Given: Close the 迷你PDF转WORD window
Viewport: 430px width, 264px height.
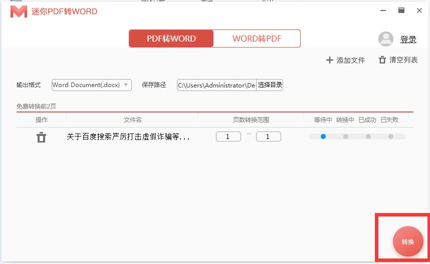Looking at the screenshot, I should 419,10.
